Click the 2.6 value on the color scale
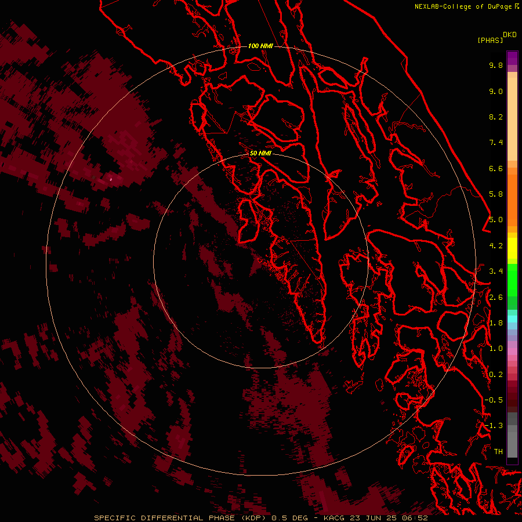The width and height of the screenshot is (522, 522). tap(496, 298)
